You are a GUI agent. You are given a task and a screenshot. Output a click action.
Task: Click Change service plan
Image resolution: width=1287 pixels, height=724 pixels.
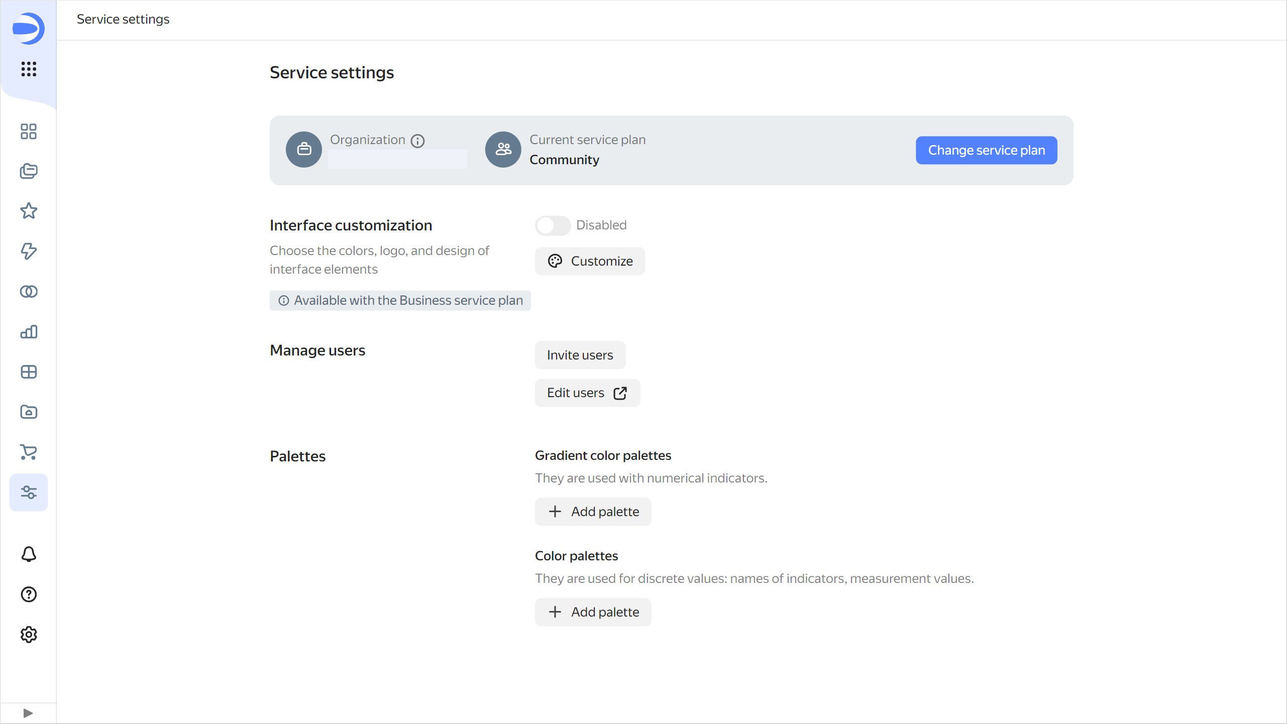pyautogui.click(x=986, y=150)
